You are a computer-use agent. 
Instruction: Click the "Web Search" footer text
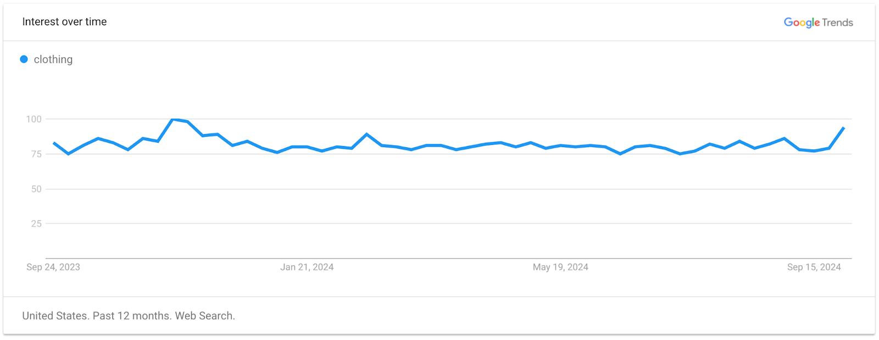(x=204, y=316)
